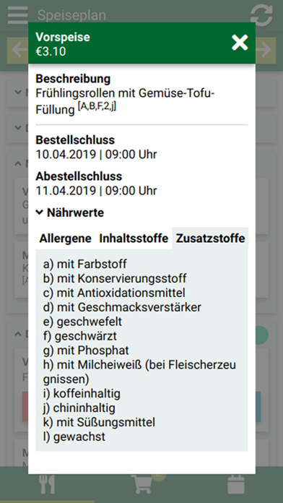Expand the second collapsed section chevron behind dialog
Image resolution: width=283 pixels, height=503 pixels.
click(17, 128)
